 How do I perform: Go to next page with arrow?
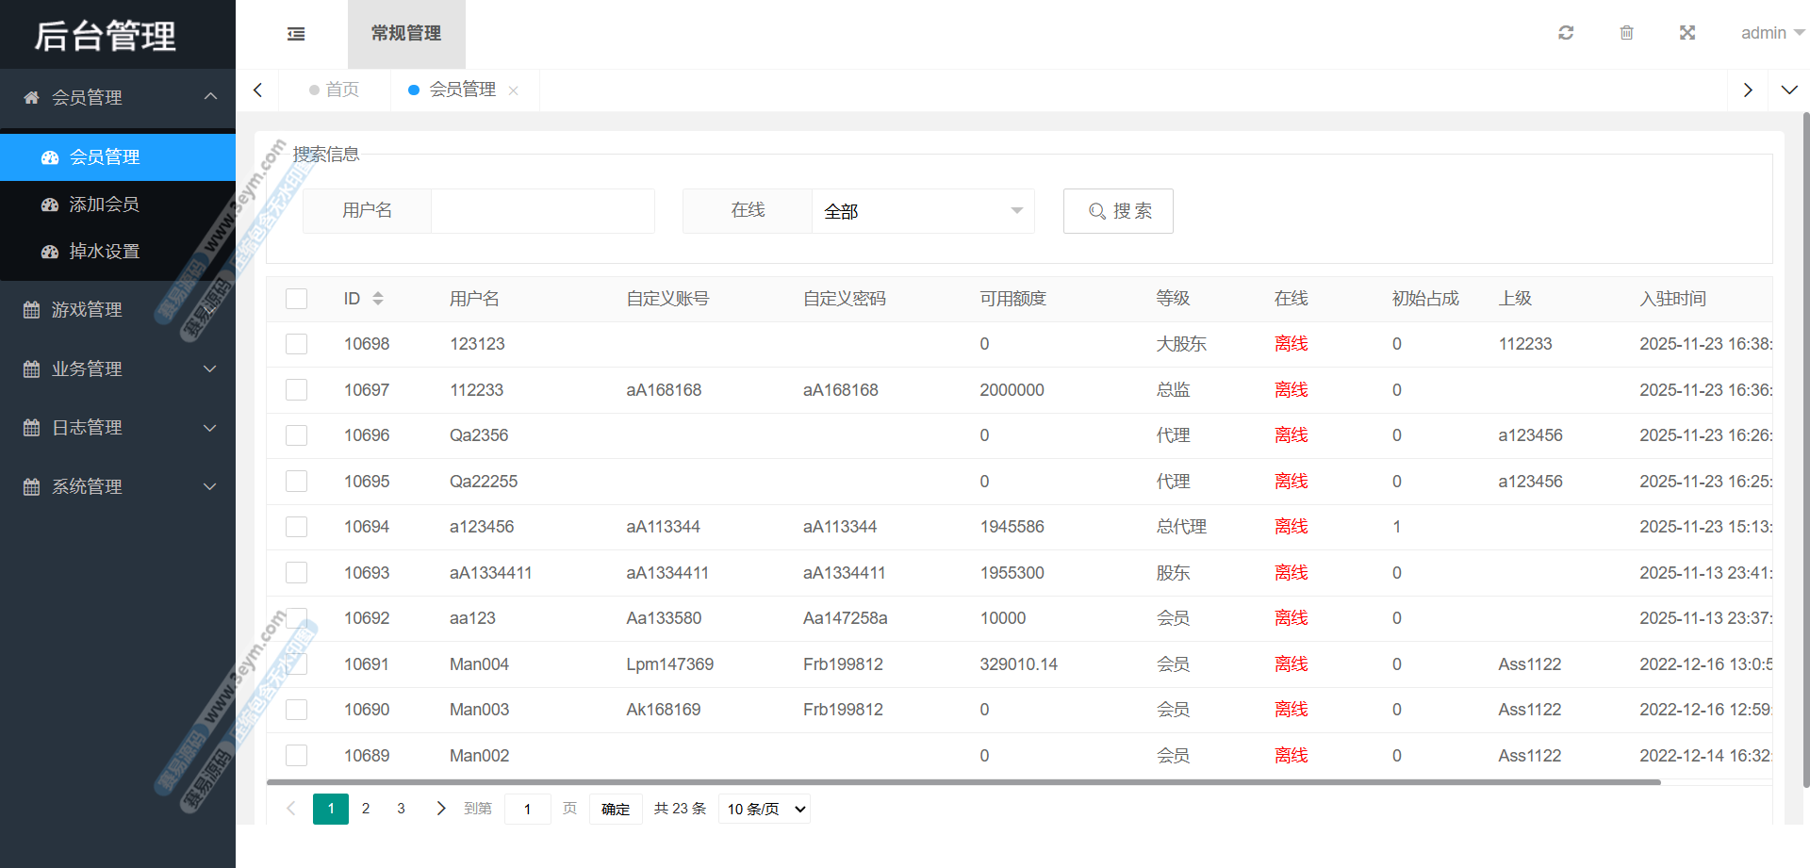(x=440, y=809)
